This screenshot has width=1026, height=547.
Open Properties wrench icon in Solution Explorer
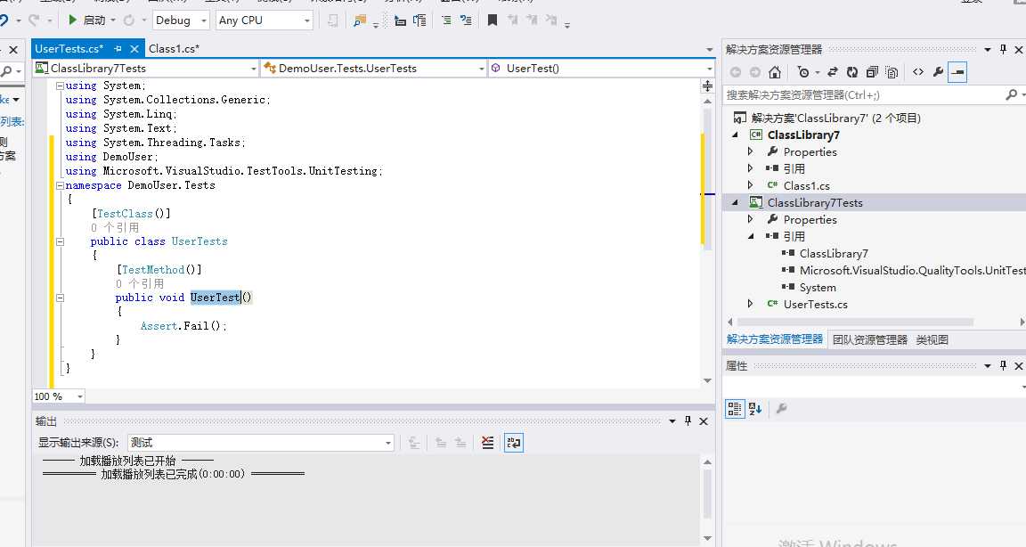938,72
